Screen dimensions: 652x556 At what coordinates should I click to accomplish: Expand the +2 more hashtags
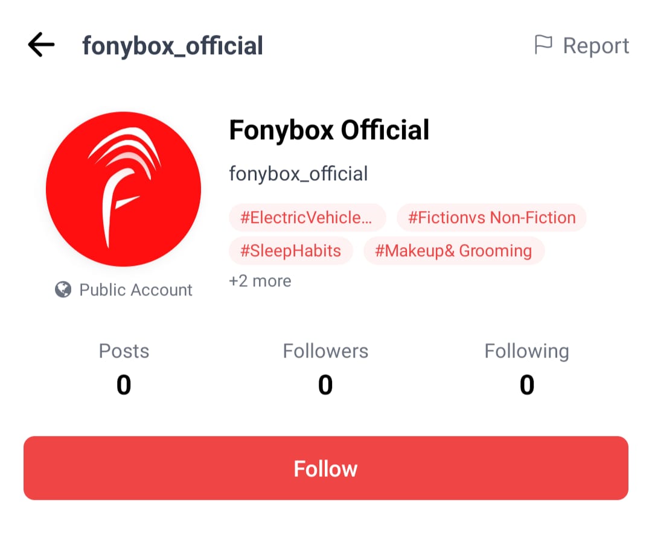260,280
